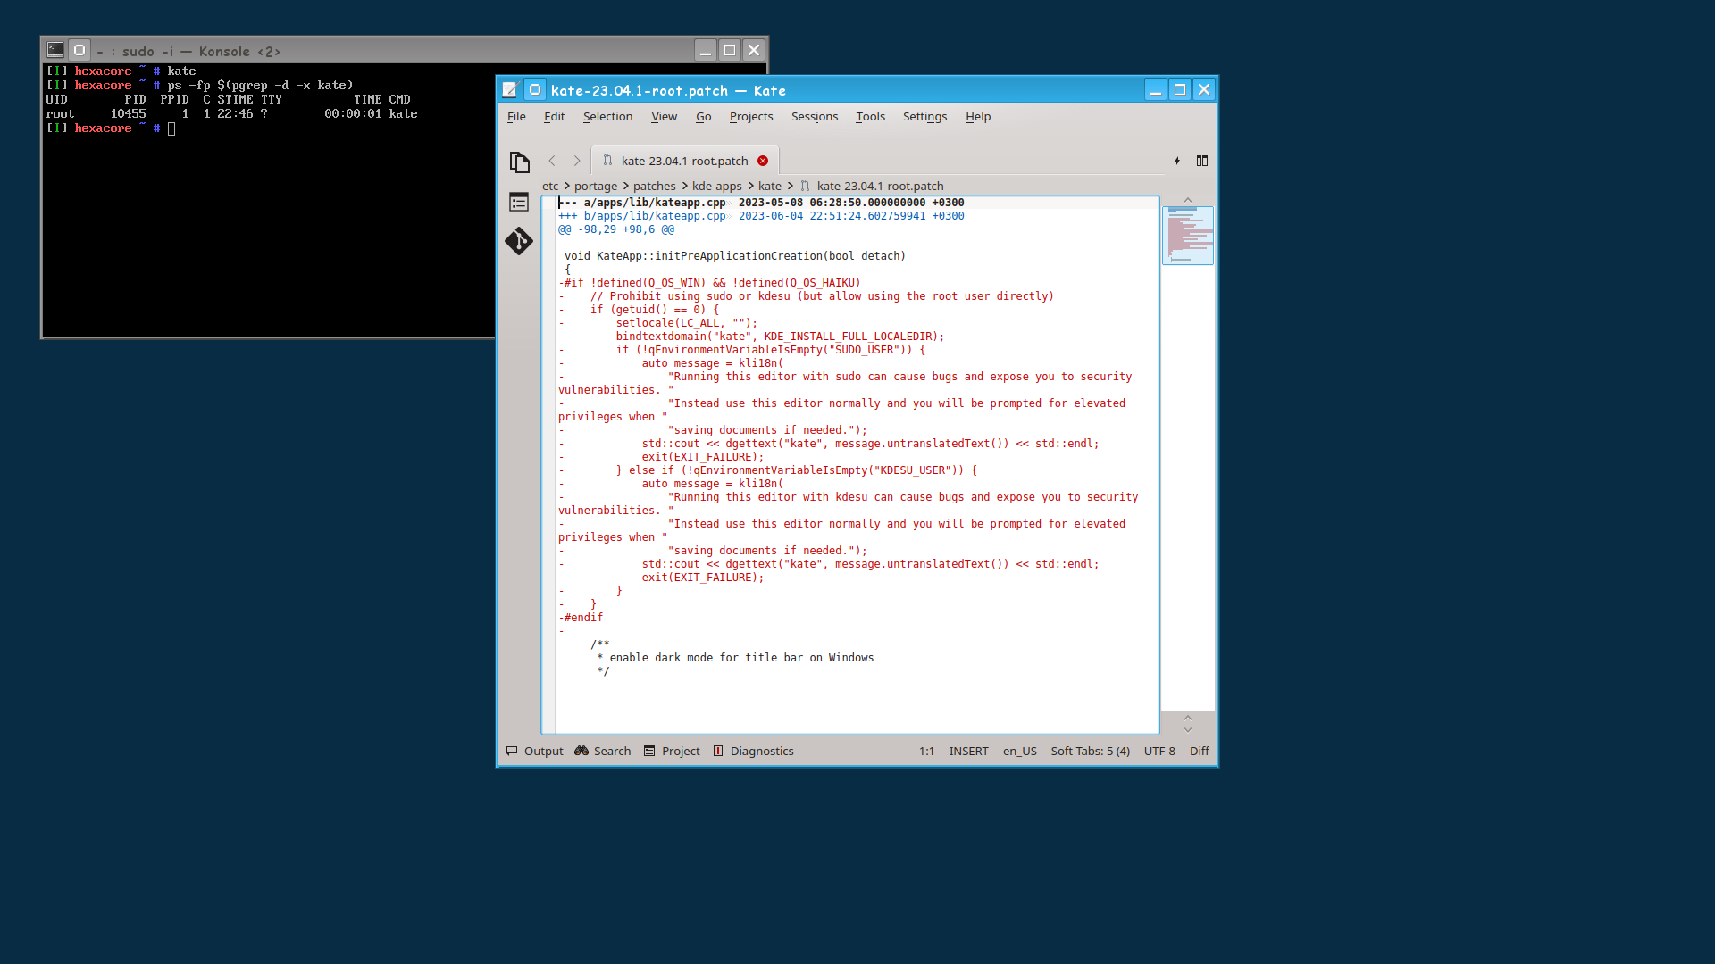Screen dimensions: 1715x964
Task: Switch to the kate-23.04.1-root.patch tab
Action: click(684, 161)
